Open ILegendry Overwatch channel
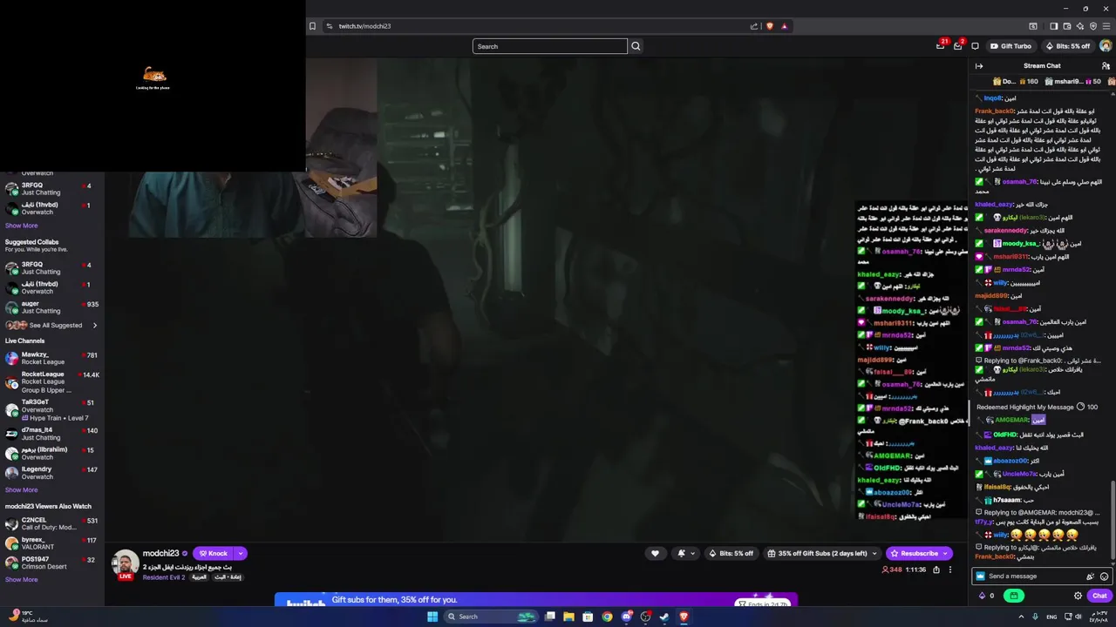The image size is (1116, 627). click(x=52, y=473)
